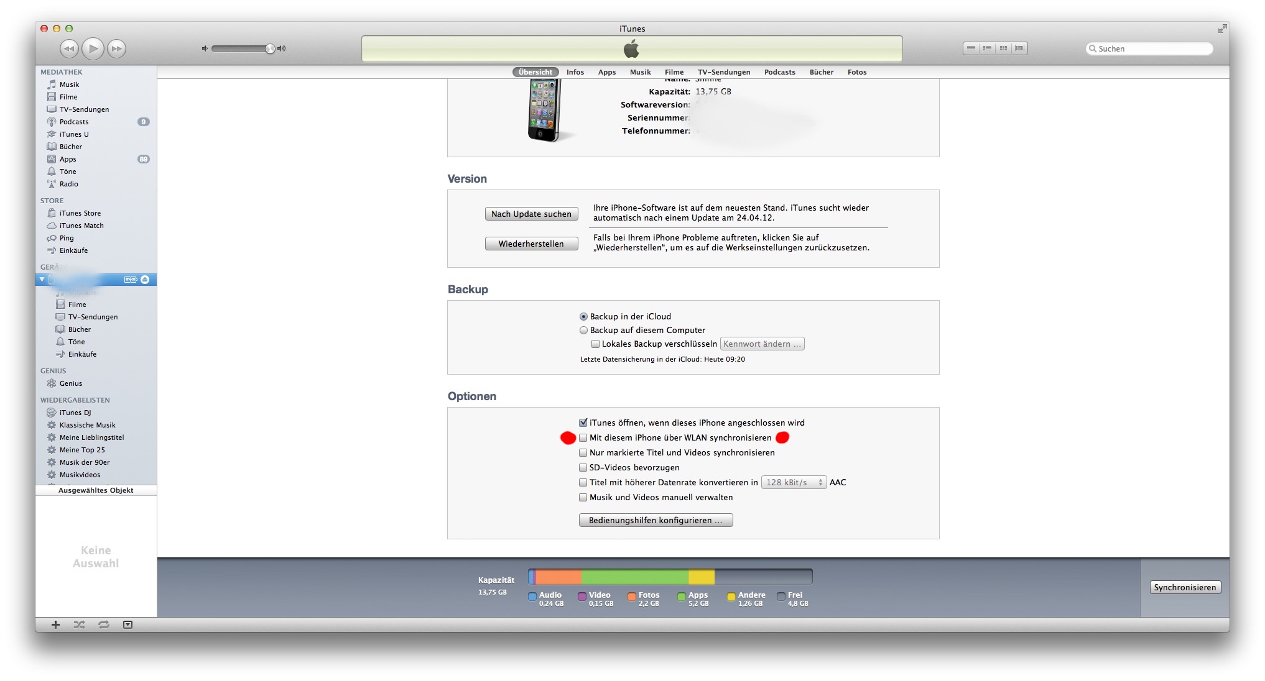The image size is (1265, 681).
Task: Open the Meine Top 25 playlist
Action: coord(82,450)
